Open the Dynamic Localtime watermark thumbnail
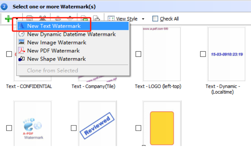Screen dimensions: 251x148 [x=226, y=54]
